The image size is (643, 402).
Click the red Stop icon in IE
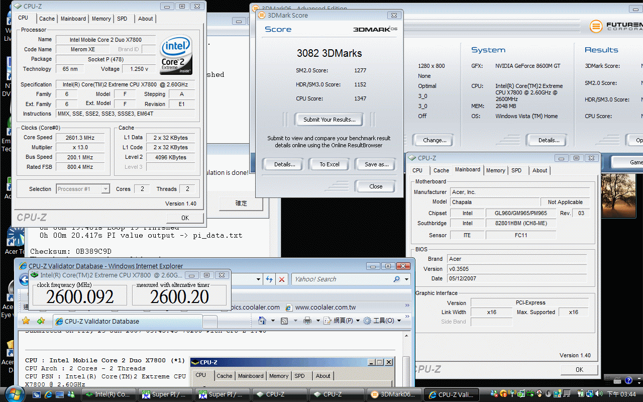[x=282, y=279]
